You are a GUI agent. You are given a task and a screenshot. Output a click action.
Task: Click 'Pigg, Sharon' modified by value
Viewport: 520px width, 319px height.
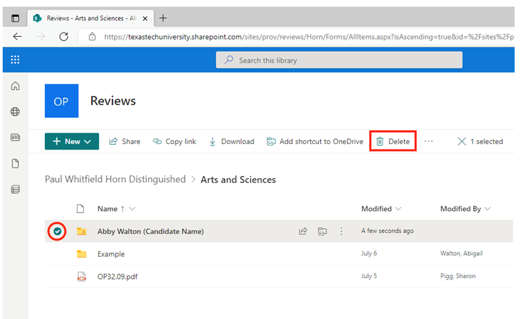(458, 276)
